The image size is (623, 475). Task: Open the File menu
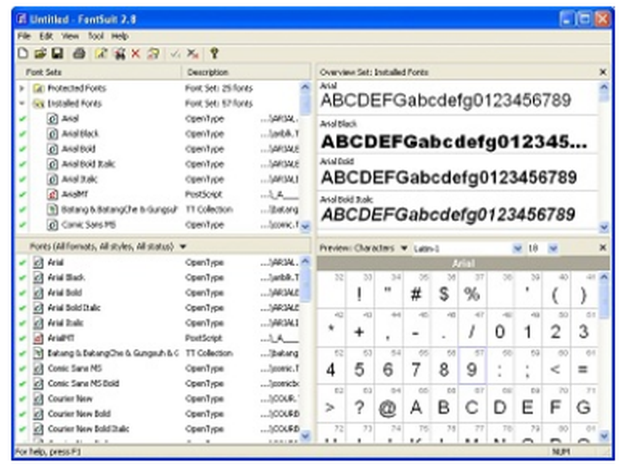(x=24, y=36)
